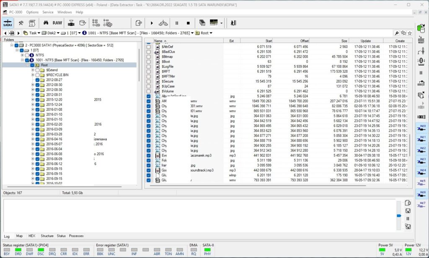This screenshot has width=429, height=258.
Task: Switch to the Processes tab
Action: pyautogui.click(x=76, y=236)
